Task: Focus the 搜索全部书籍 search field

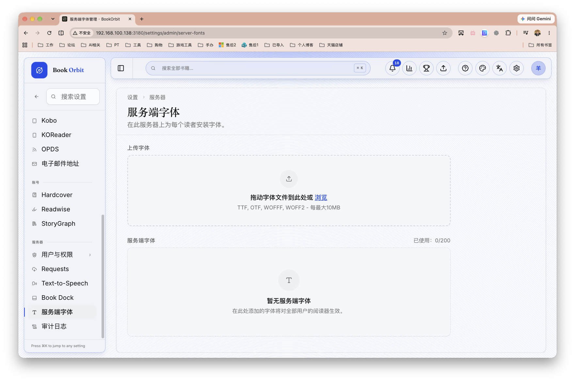Action: click(x=258, y=68)
